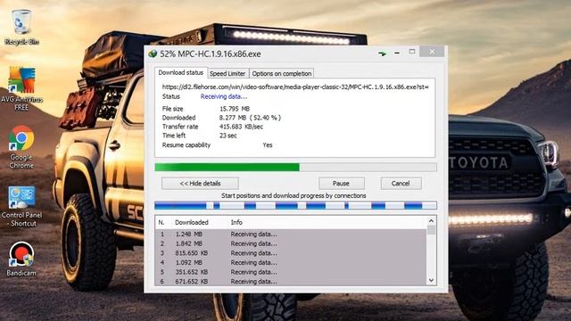This screenshot has height=321, width=571.
Task: Click the download URL text
Action: [295, 86]
